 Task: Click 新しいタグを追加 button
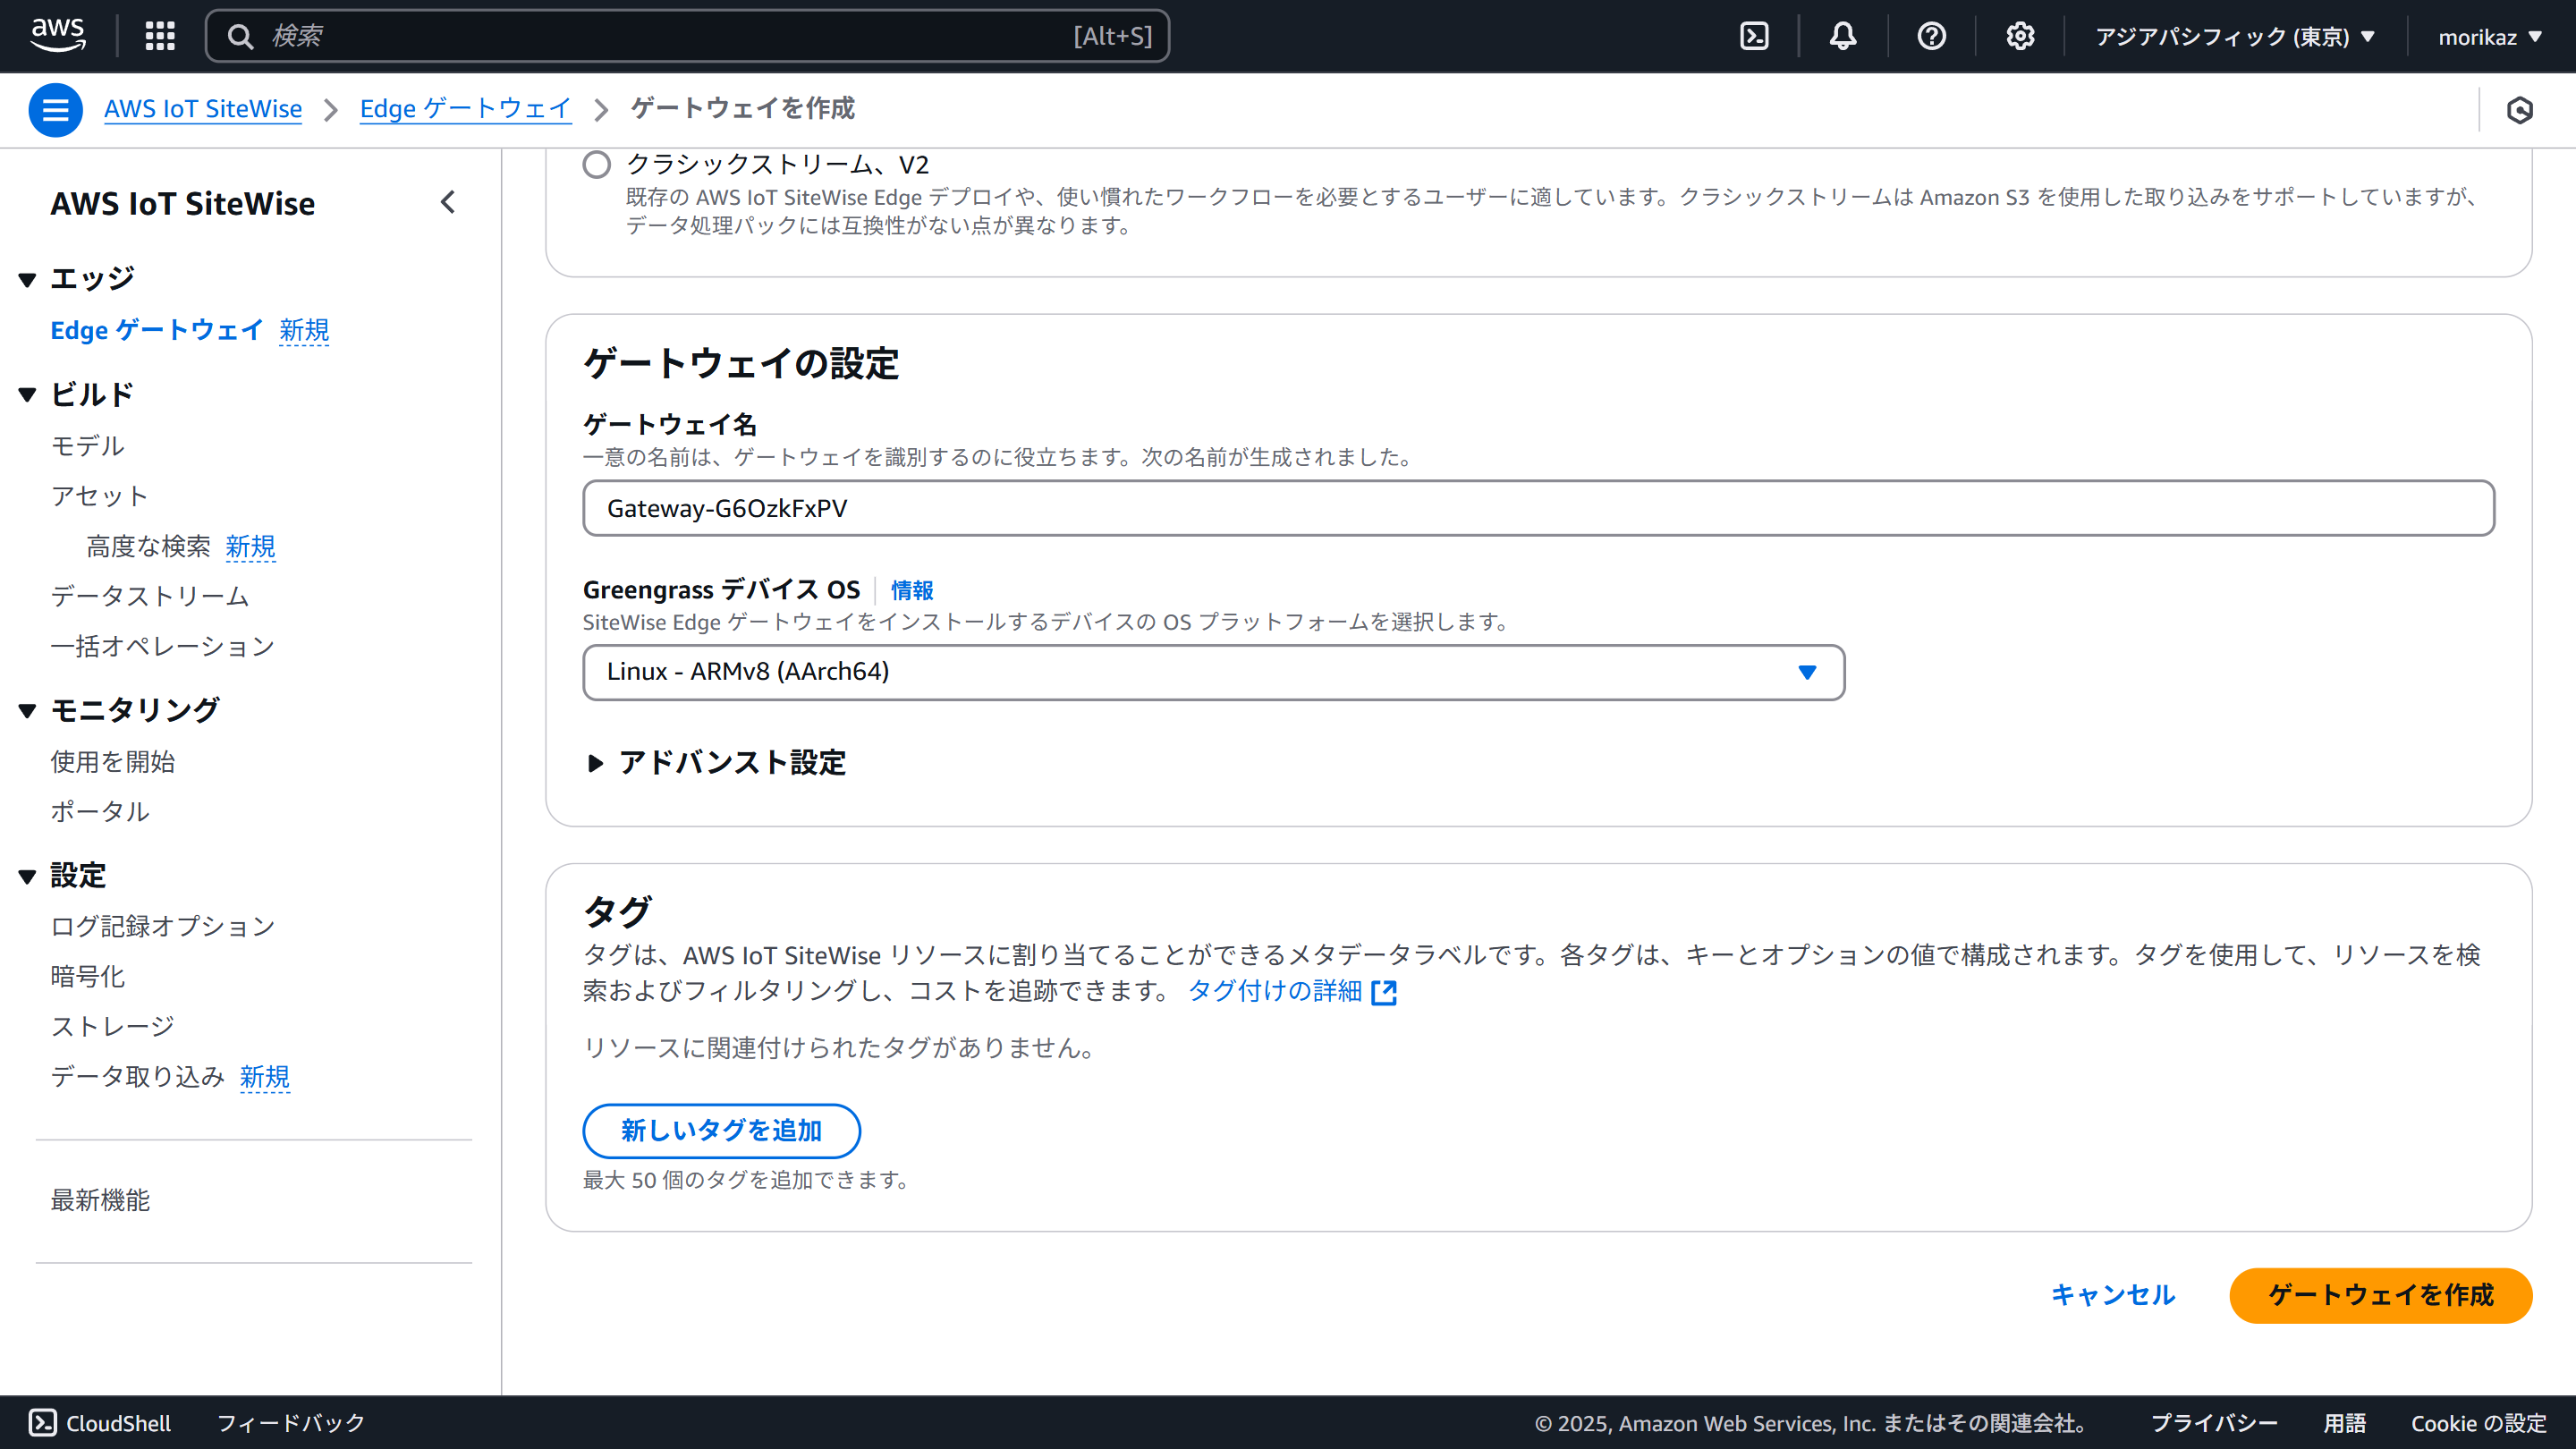pyautogui.click(x=721, y=1131)
